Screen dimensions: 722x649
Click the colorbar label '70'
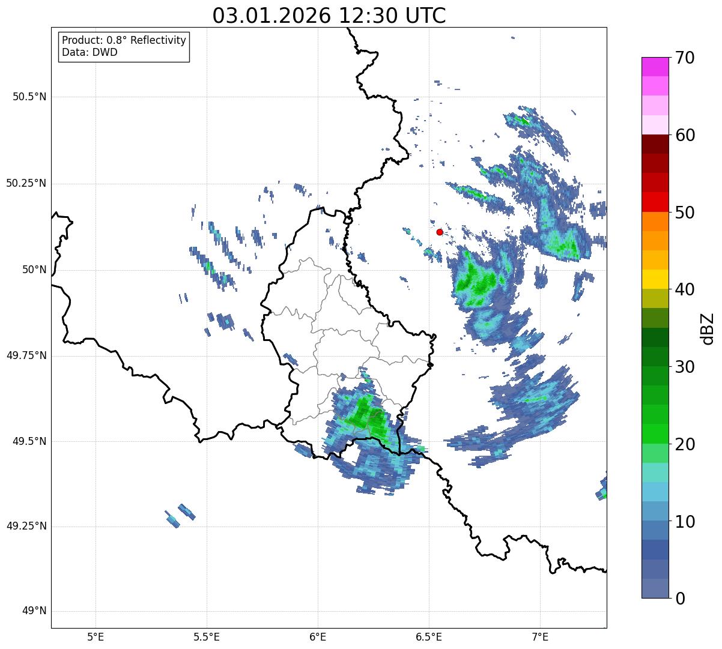(685, 58)
